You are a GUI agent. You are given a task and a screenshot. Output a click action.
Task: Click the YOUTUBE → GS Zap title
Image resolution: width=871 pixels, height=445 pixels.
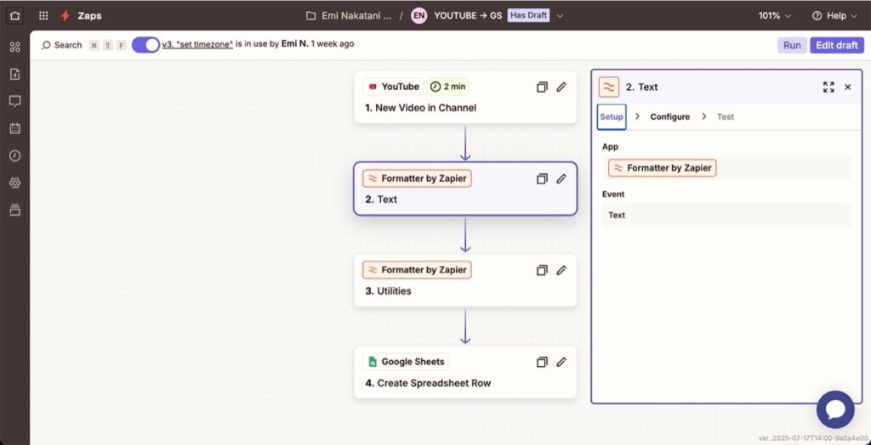tap(469, 15)
